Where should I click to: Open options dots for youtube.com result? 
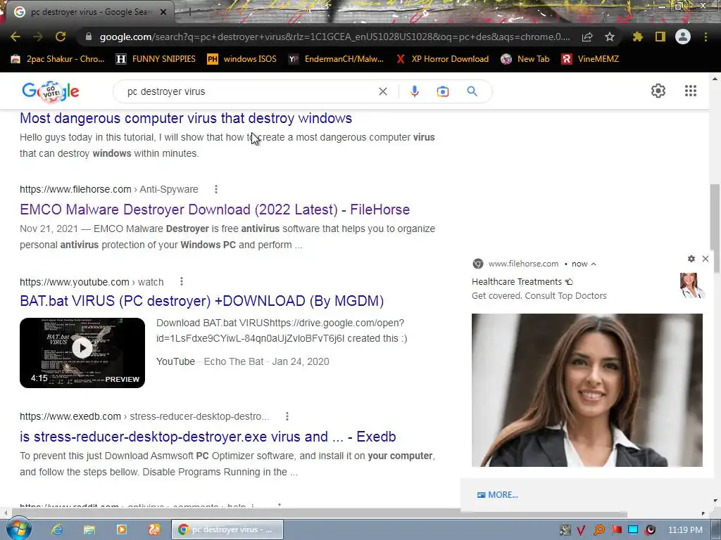(x=182, y=281)
